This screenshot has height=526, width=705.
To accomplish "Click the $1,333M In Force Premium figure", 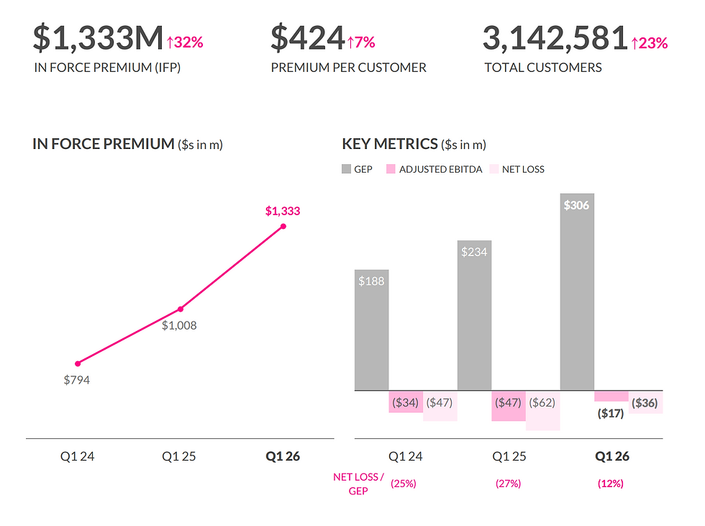I will tap(98, 37).
